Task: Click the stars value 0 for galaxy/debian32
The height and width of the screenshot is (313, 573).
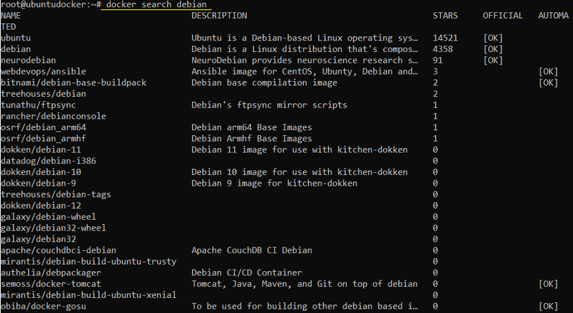Action: 435,239
